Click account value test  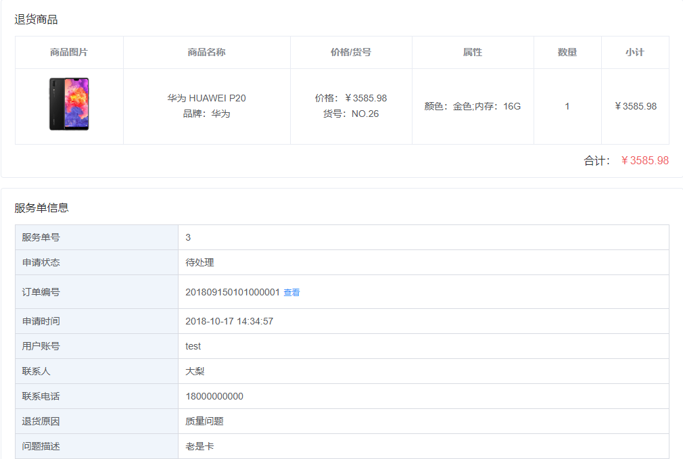pos(193,346)
